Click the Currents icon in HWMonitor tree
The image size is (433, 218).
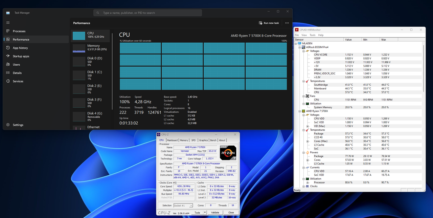pos(307,168)
